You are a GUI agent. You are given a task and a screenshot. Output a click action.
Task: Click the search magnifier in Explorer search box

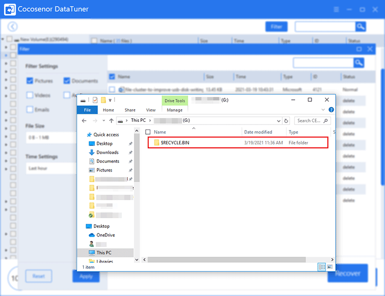point(325,120)
